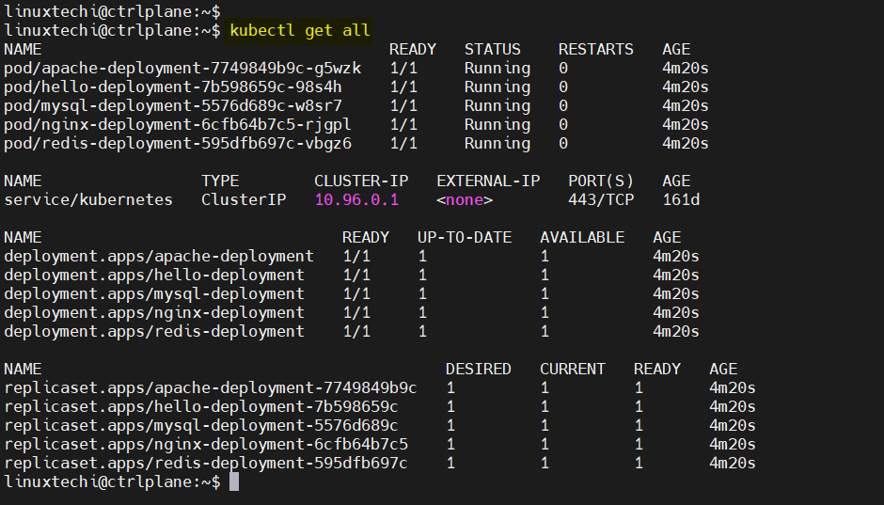
Task: Click deployment.apps/redis-deployment row name
Action: pos(154,331)
